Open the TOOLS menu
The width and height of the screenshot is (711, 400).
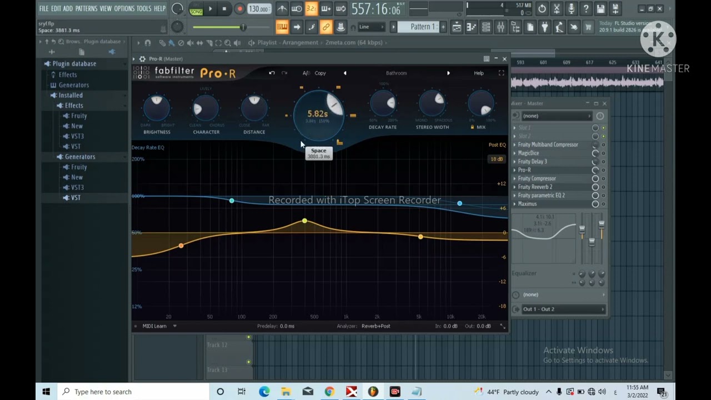click(x=144, y=8)
